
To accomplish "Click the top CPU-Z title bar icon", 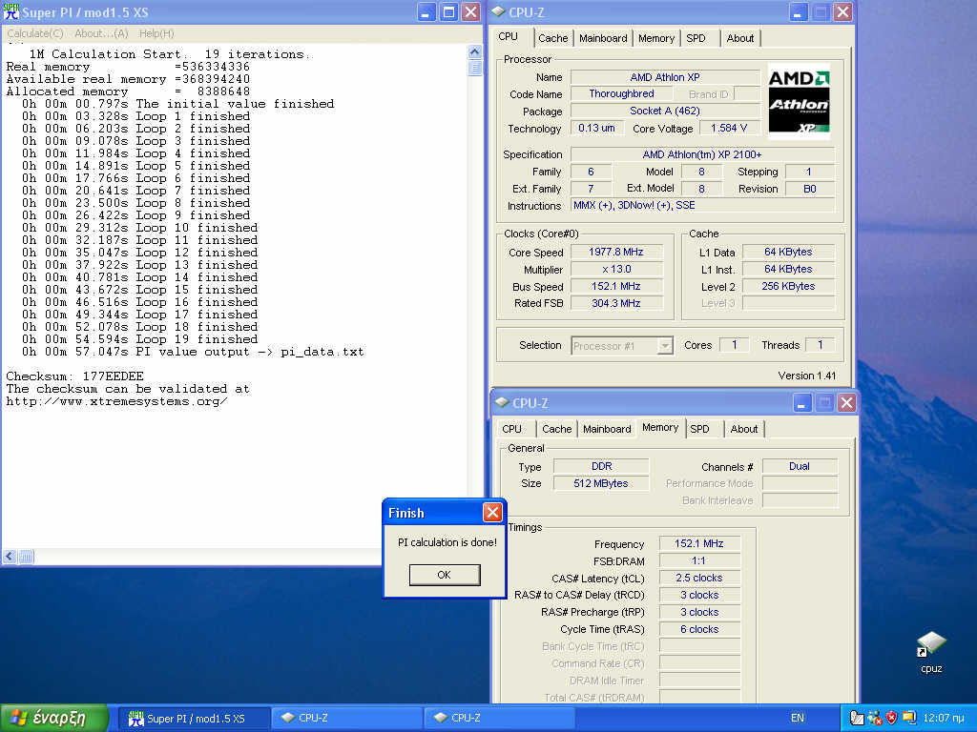I will tap(498, 11).
